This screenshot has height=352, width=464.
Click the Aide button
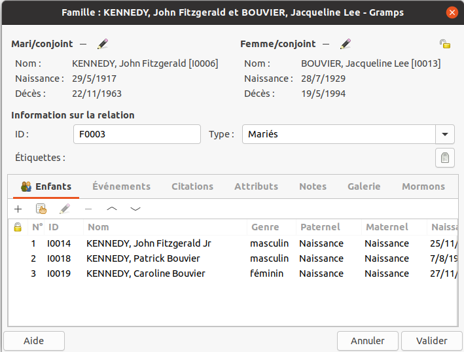click(34, 341)
